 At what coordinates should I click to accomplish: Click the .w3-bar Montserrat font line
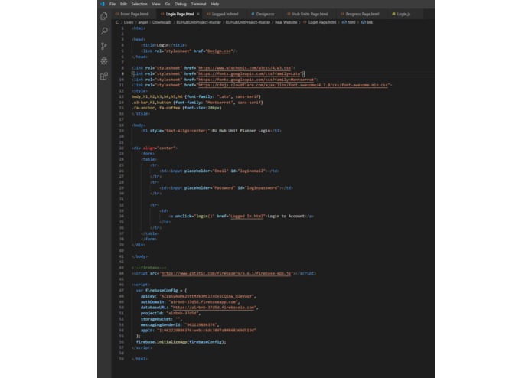[197, 103]
